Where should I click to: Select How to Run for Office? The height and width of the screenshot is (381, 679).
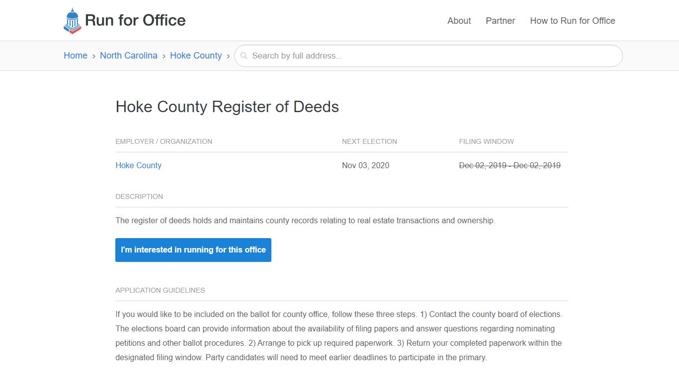click(x=572, y=21)
